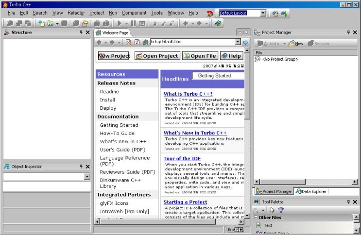Toggle the Tool Palette panel pin
This screenshot has width=361, height=235.
(348, 201)
